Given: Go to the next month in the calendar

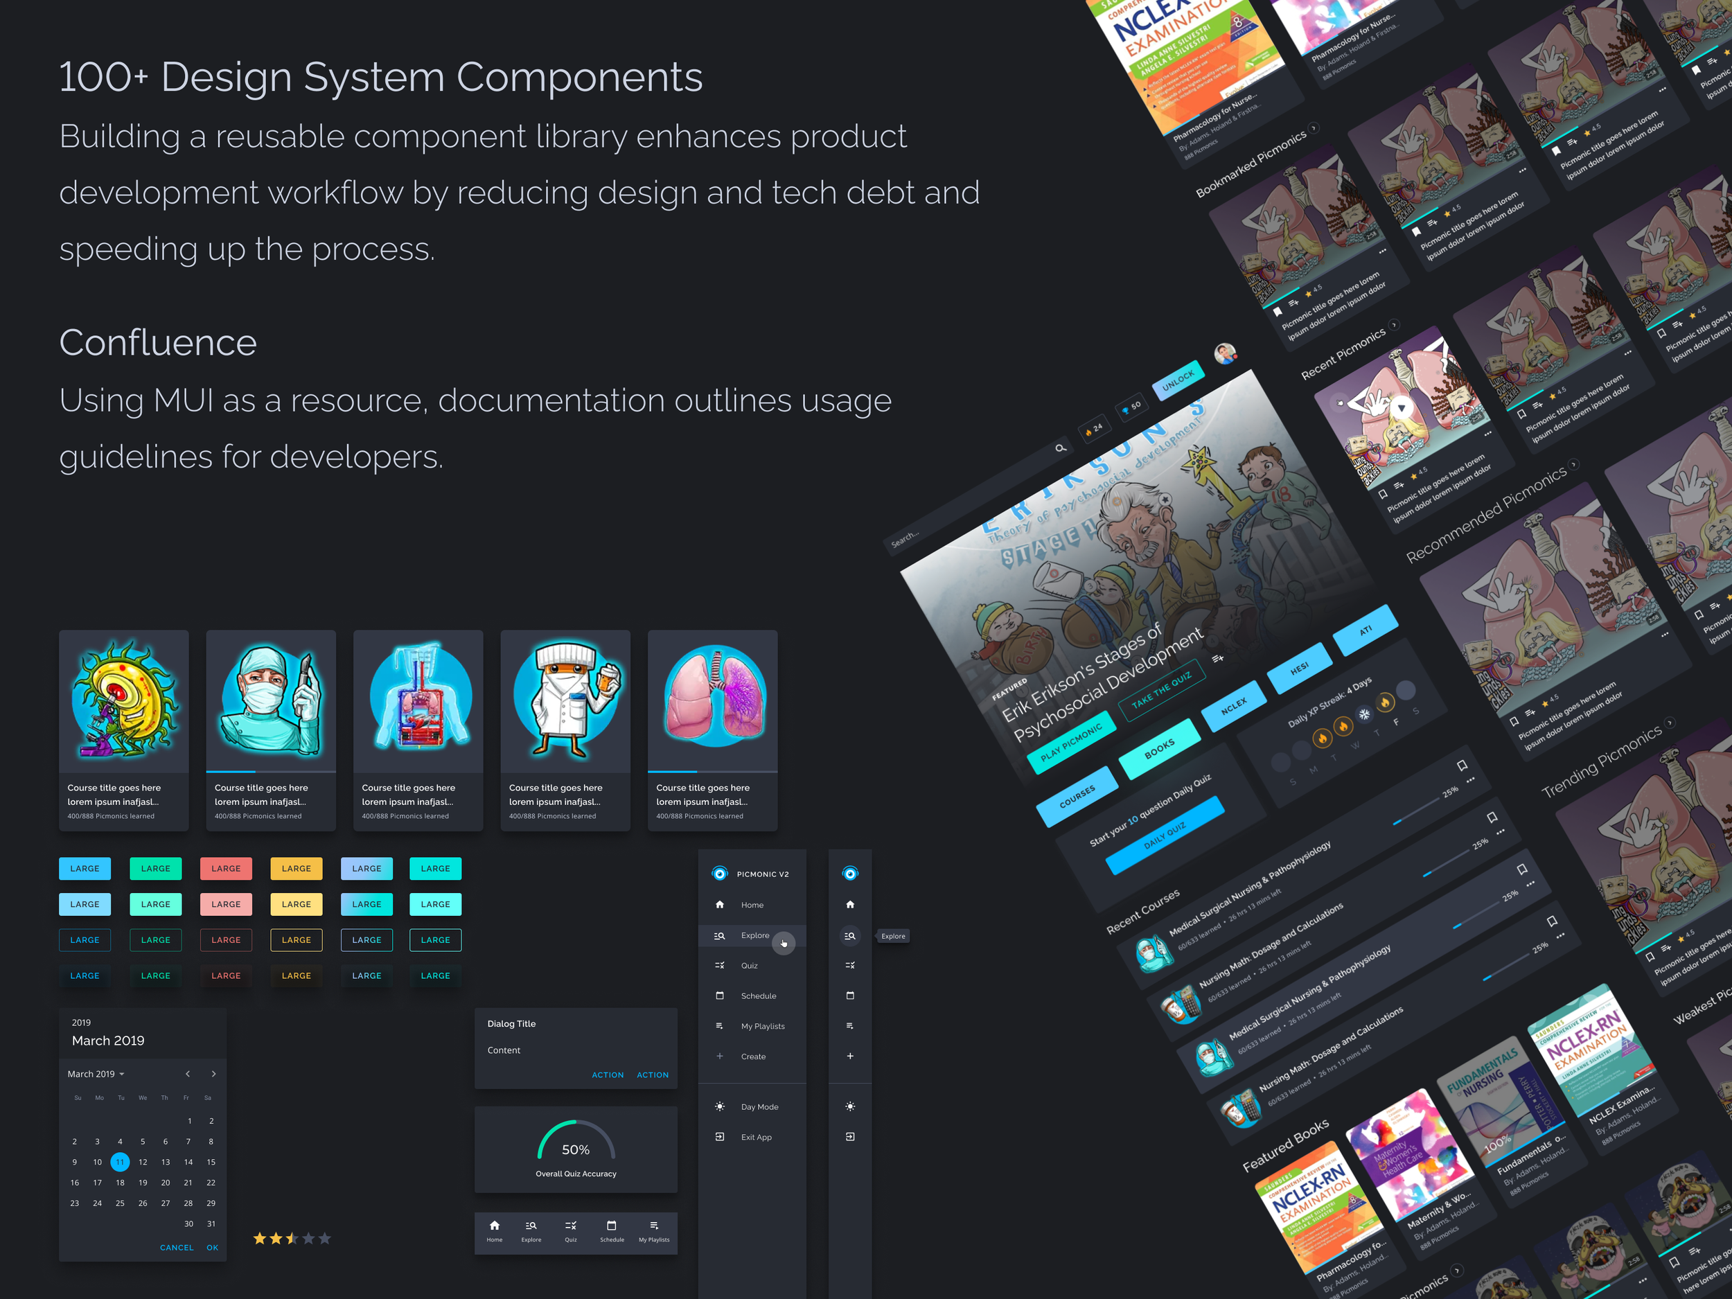Looking at the screenshot, I should [x=213, y=1074].
